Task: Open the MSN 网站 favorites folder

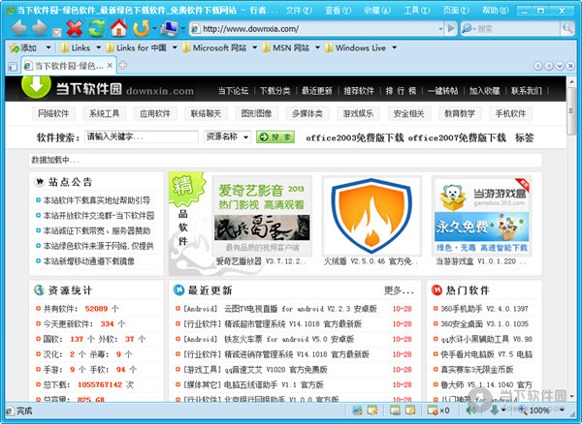Action: pos(286,47)
